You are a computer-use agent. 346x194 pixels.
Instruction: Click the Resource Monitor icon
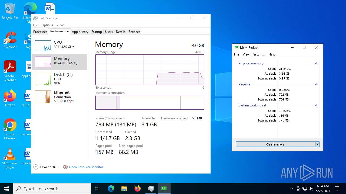tap(65, 167)
